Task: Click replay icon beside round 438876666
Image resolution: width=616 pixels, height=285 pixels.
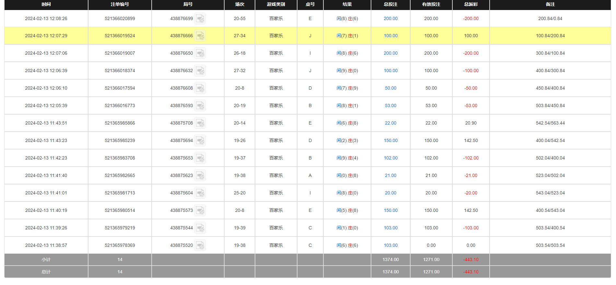Action: tap(200, 36)
